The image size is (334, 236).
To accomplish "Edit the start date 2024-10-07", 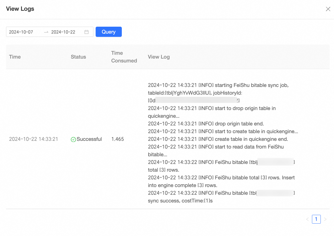I will point(21,32).
